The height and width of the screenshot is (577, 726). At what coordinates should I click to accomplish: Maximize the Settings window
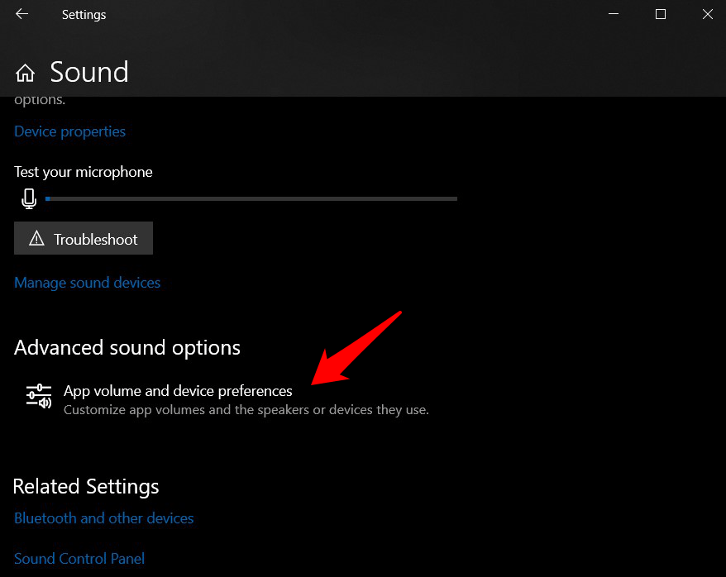661,14
